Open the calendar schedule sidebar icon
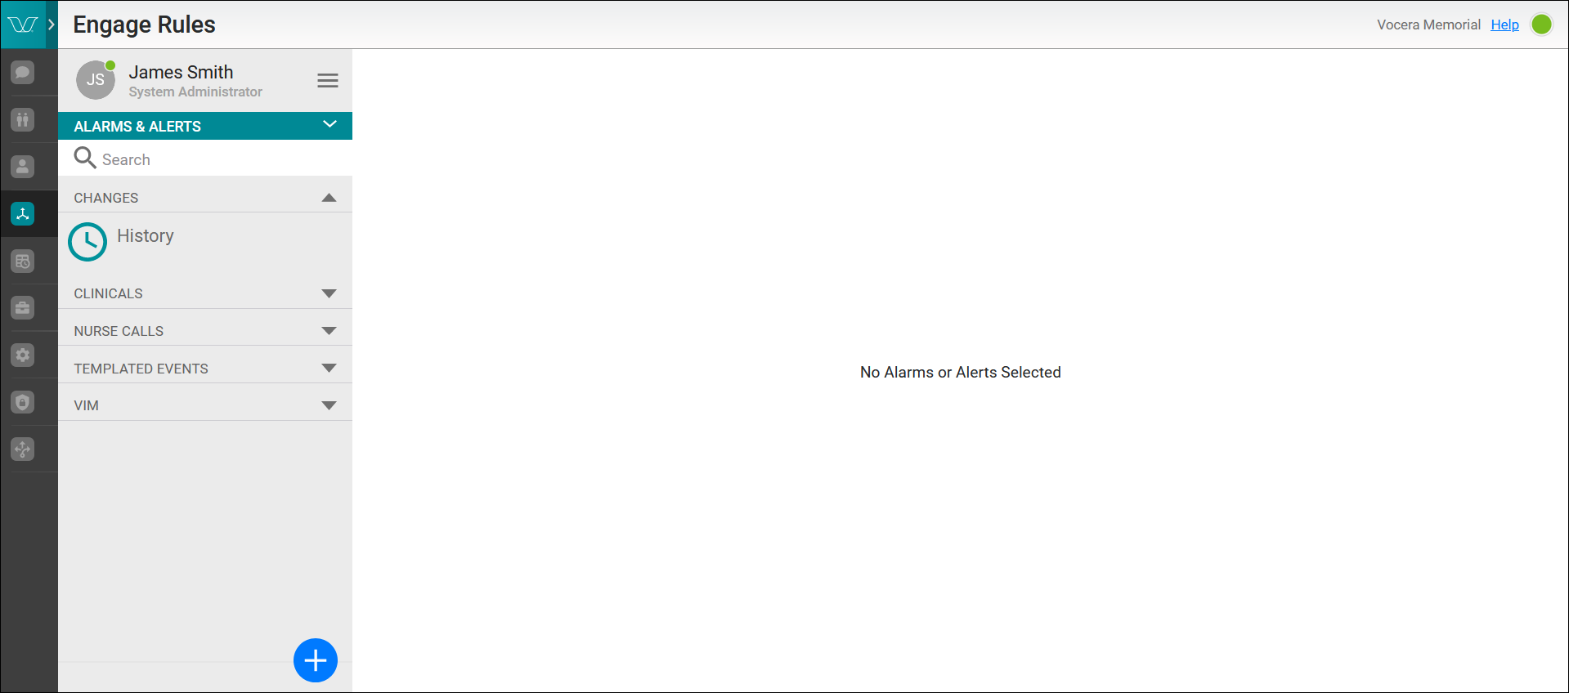Image resolution: width=1569 pixels, height=693 pixels. click(23, 262)
